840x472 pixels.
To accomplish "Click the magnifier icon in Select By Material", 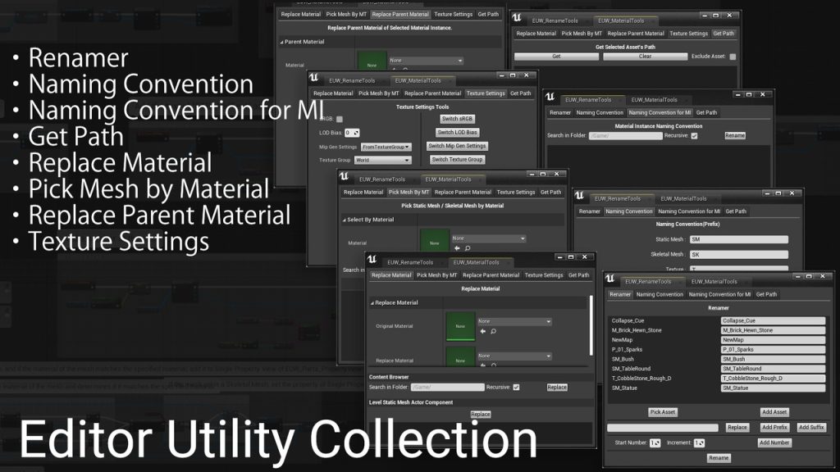I will tap(467, 247).
